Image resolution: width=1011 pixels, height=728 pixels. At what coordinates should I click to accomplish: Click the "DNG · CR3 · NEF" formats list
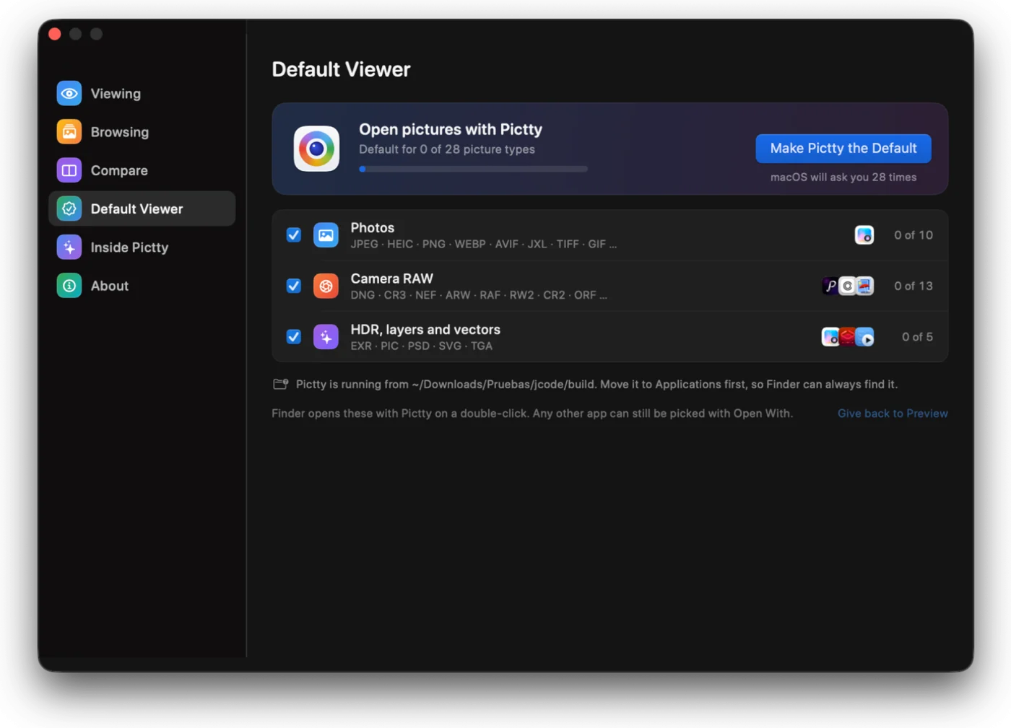(479, 295)
